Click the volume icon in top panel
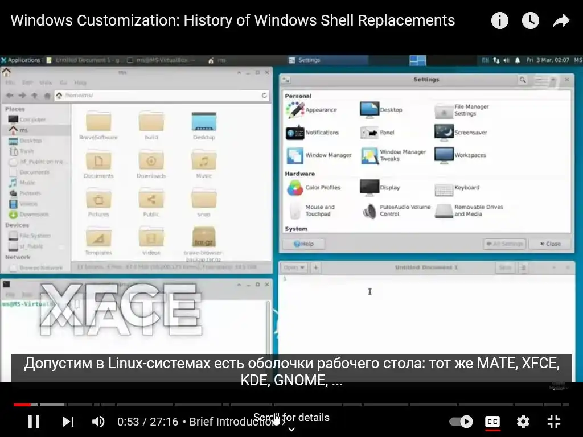 506,60
